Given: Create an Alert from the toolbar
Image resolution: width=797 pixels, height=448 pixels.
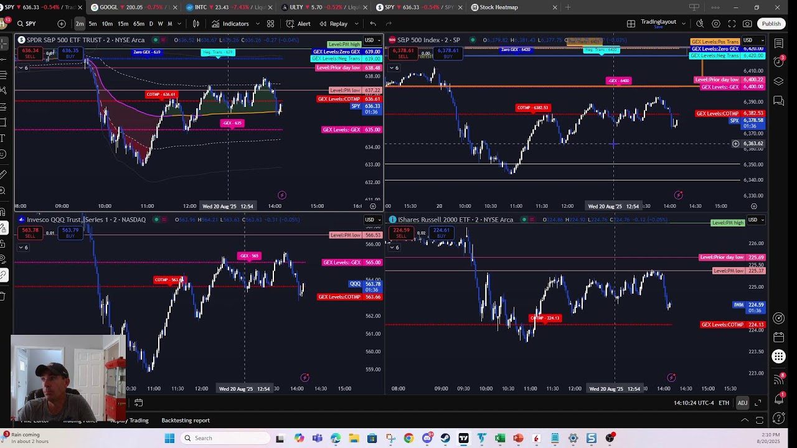Looking at the screenshot, I should [298, 24].
